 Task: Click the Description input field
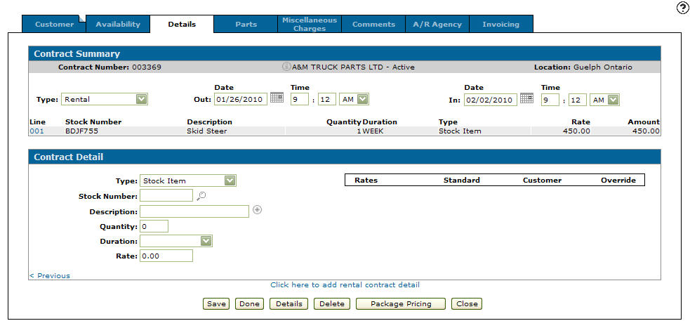point(194,211)
